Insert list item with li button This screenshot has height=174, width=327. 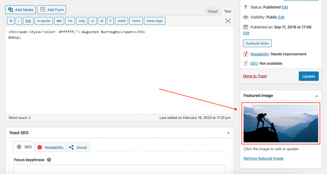(110, 21)
